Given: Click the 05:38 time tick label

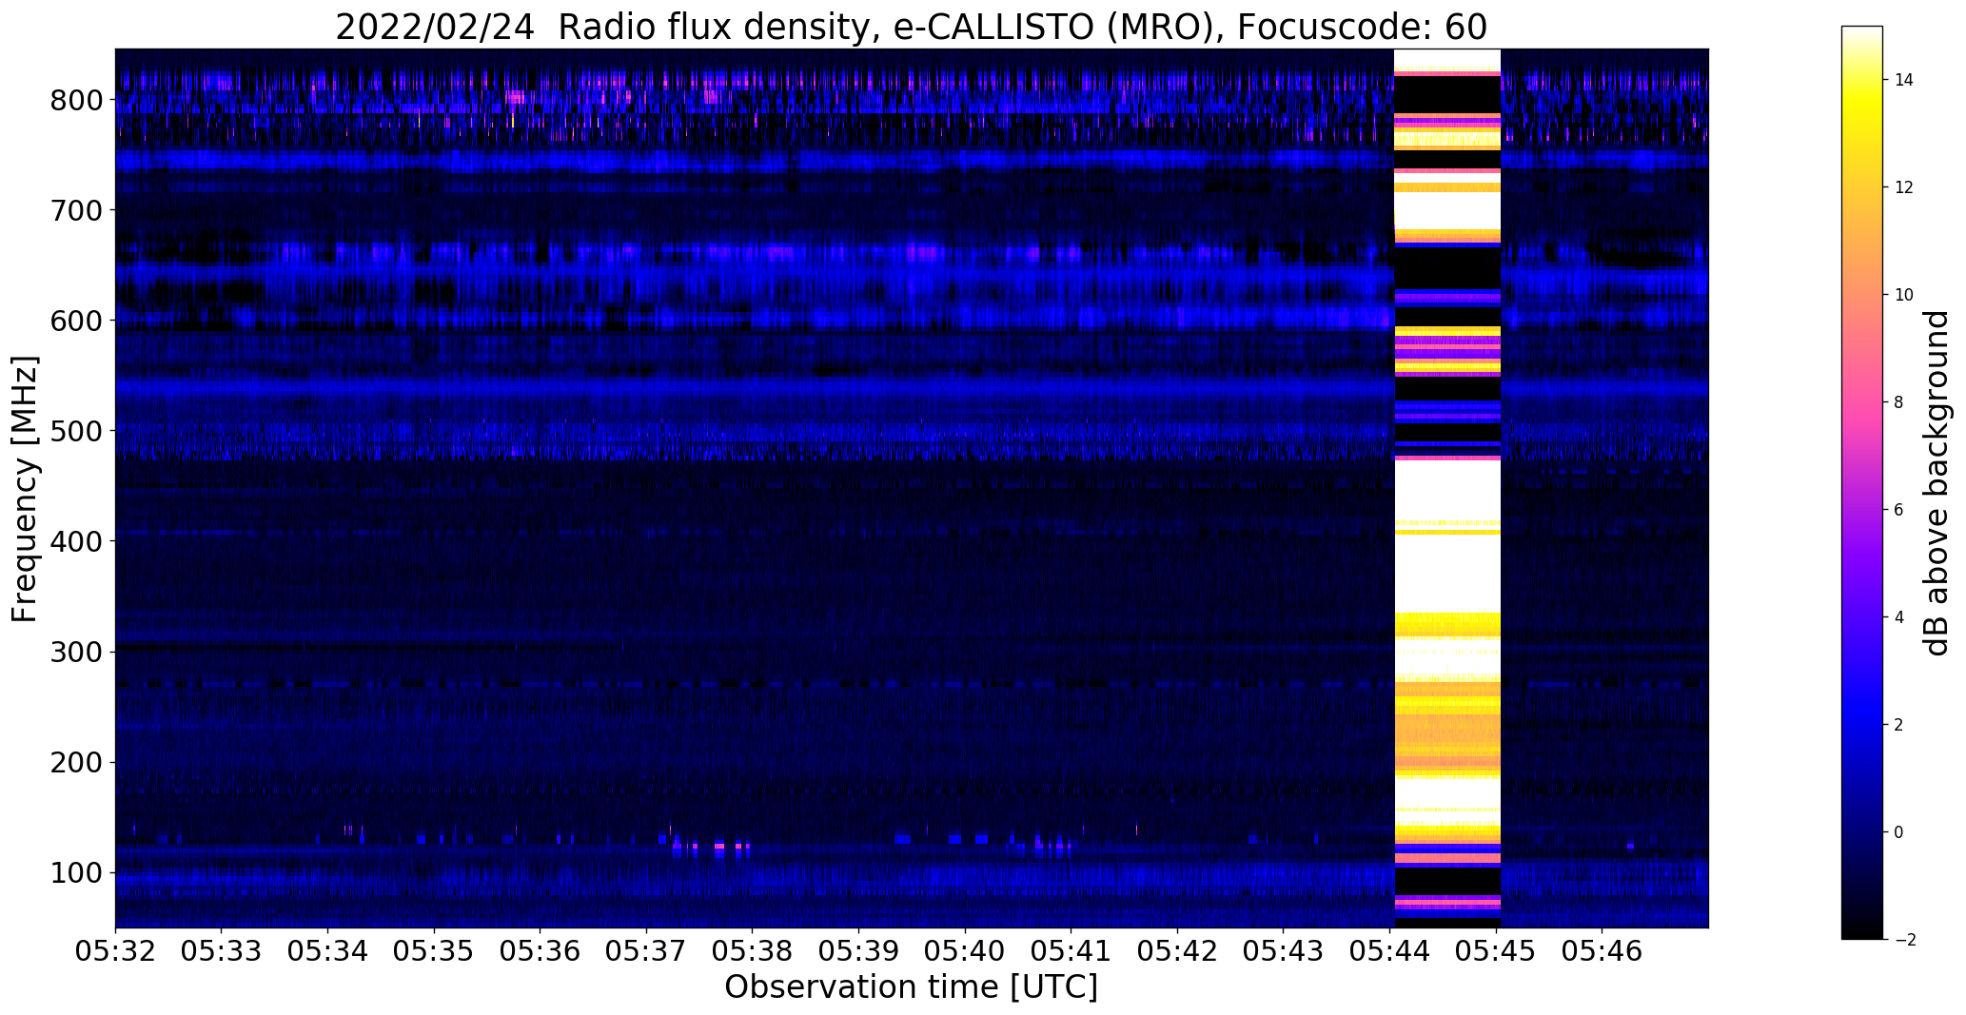Looking at the screenshot, I should click(753, 950).
